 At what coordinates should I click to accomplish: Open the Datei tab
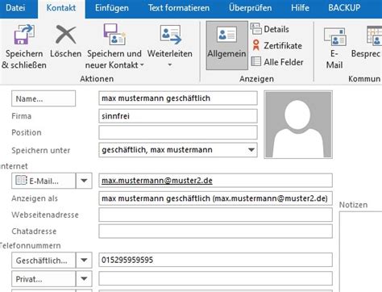15,8
